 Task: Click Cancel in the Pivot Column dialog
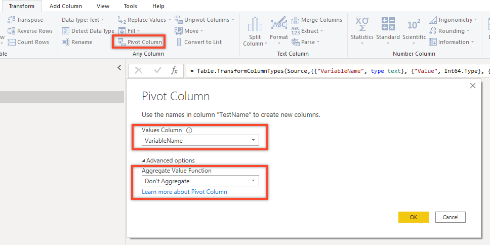[451, 217]
